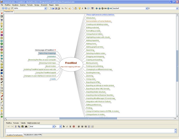Open the File menu
Screen dimensions: 179x139
tap(2, 5)
